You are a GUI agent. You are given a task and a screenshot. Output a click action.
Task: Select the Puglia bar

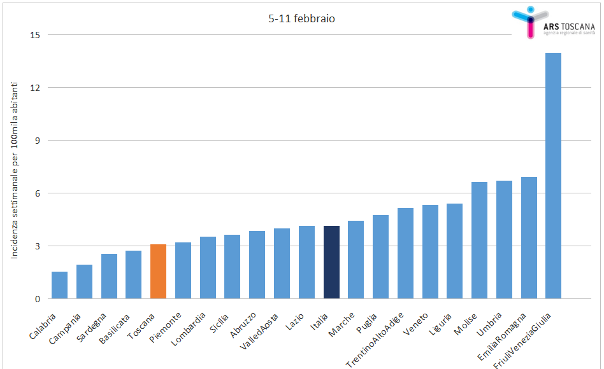(380, 257)
